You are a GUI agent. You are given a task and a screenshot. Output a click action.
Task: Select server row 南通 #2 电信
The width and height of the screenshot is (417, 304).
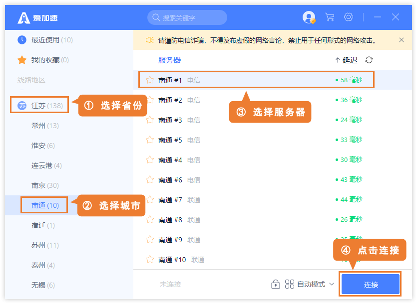(273, 100)
